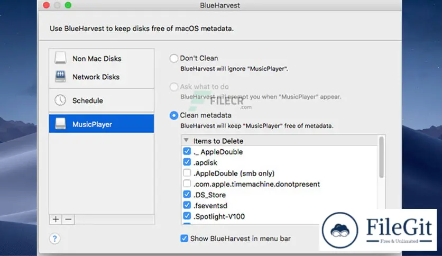Choose the Clean metadata radio option

coord(174,115)
